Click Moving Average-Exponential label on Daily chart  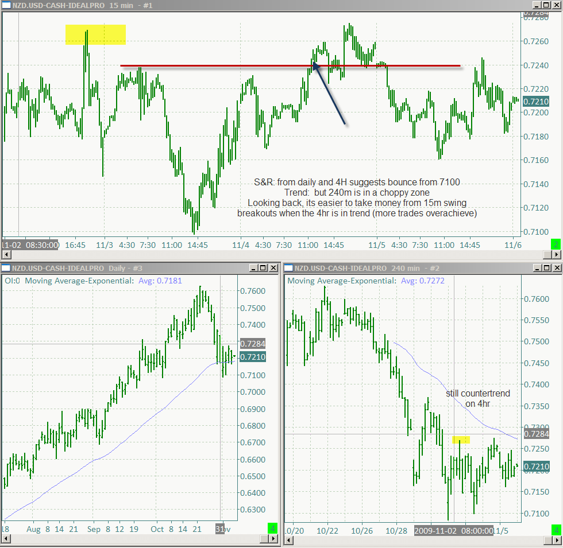tap(79, 281)
